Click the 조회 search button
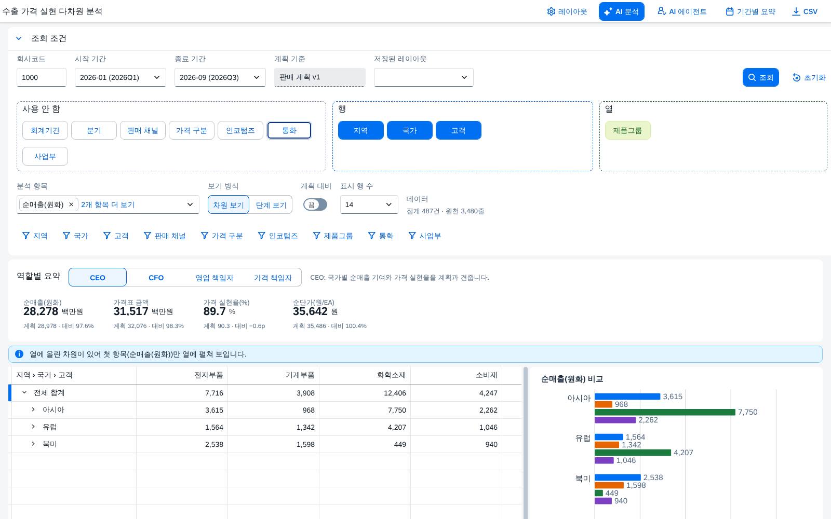Image resolution: width=831 pixels, height=519 pixels. pyautogui.click(x=760, y=77)
